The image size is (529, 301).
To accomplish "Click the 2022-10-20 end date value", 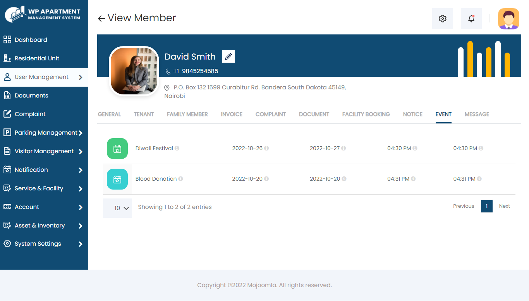I will (325, 179).
